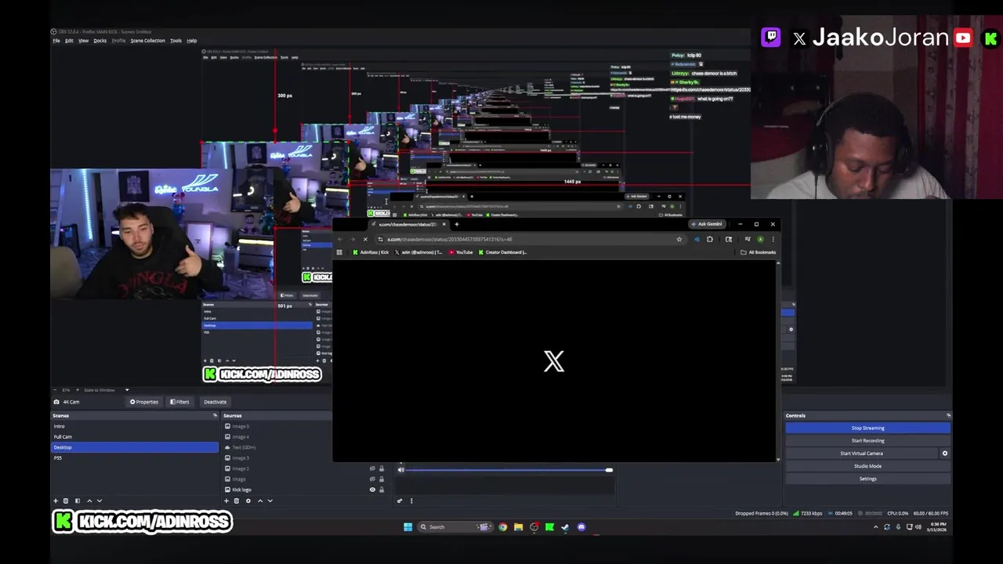The height and width of the screenshot is (564, 1003).
Task: Open Tools menu in OBS
Action: [x=176, y=41]
